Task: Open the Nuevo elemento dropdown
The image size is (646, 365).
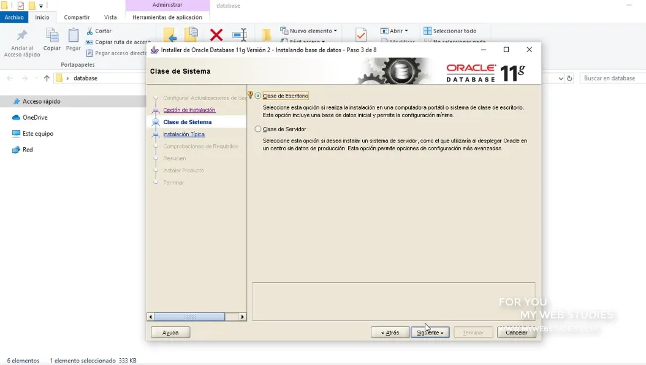Action: tap(308, 31)
